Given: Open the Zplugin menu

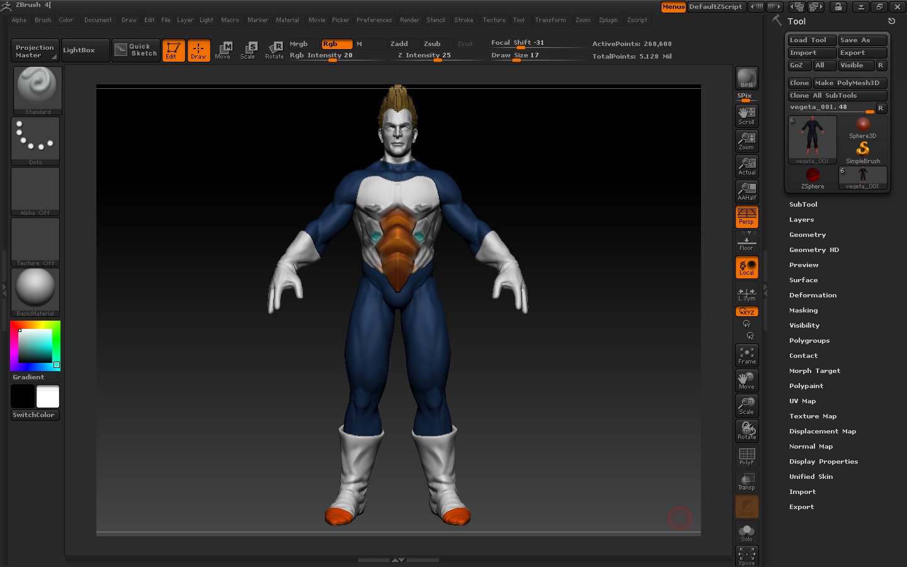Looking at the screenshot, I should 608,20.
